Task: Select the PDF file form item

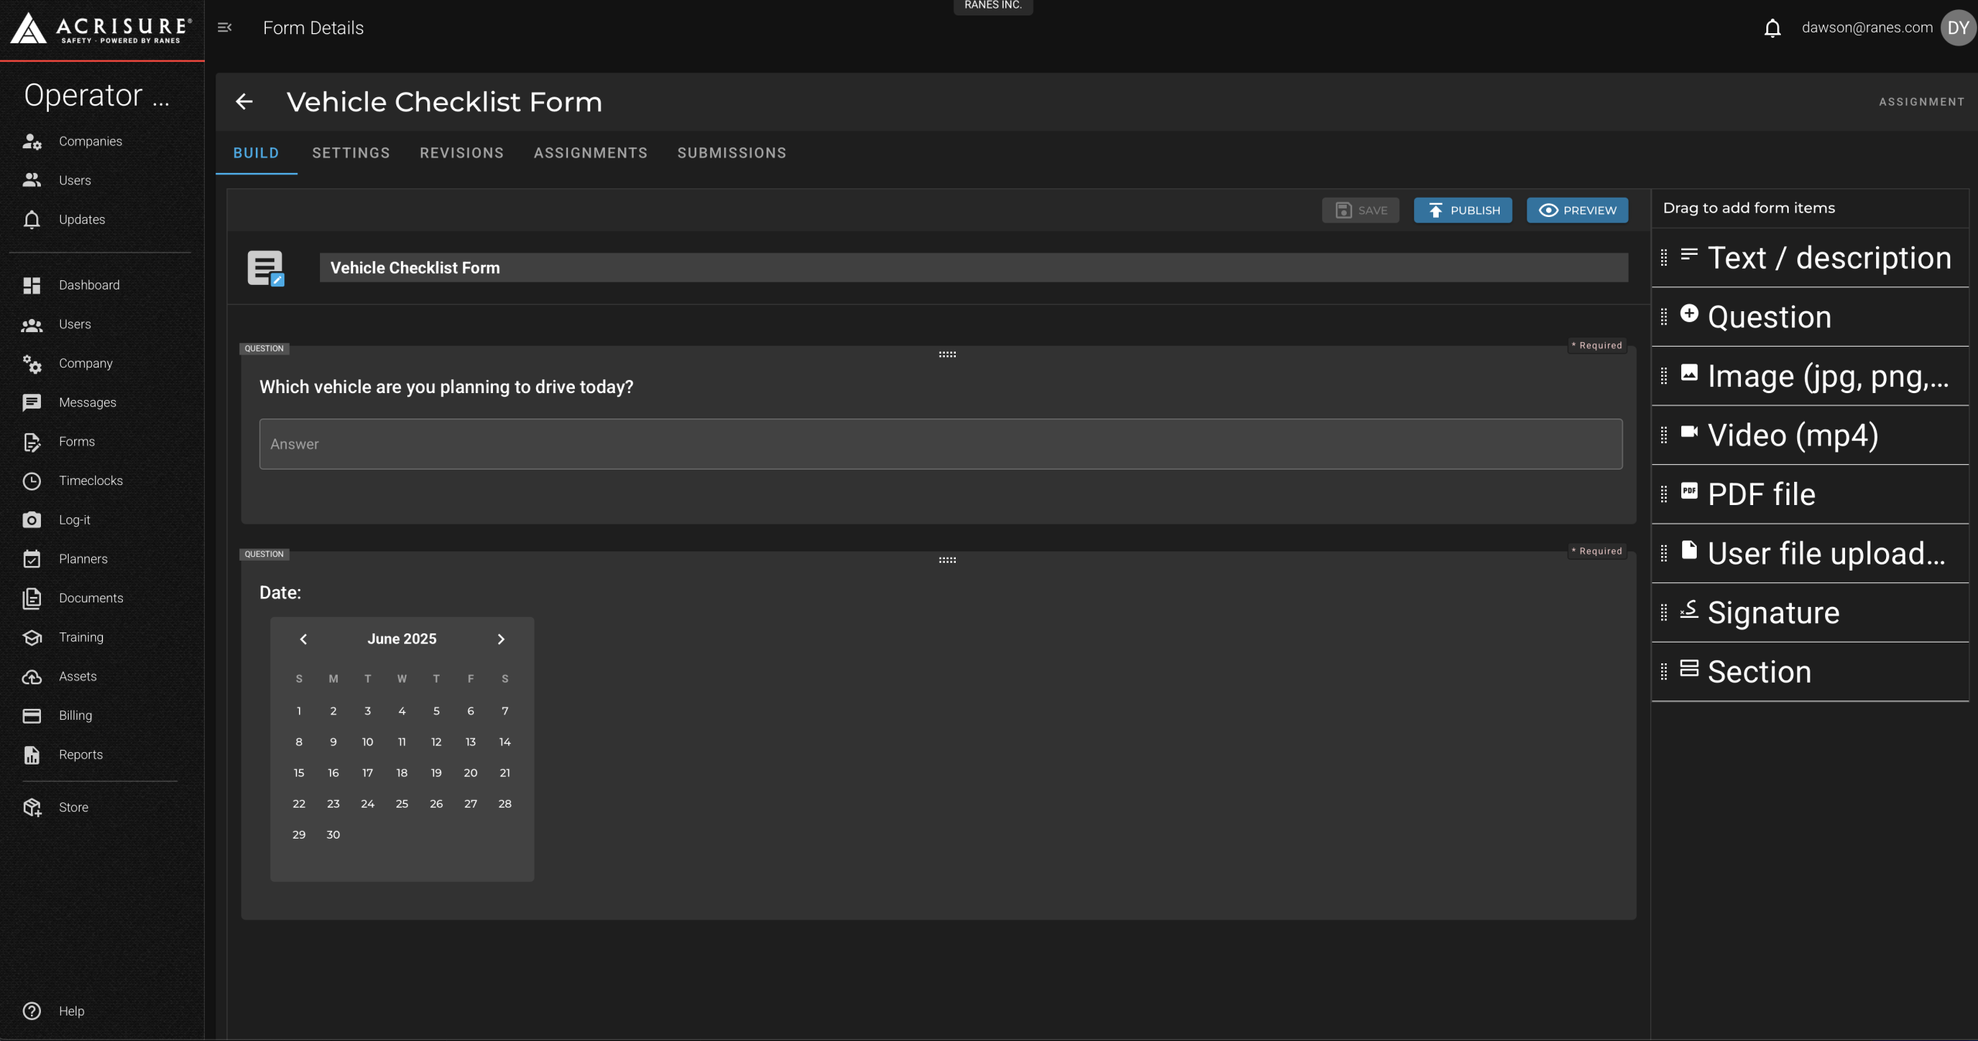Action: click(1810, 494)
